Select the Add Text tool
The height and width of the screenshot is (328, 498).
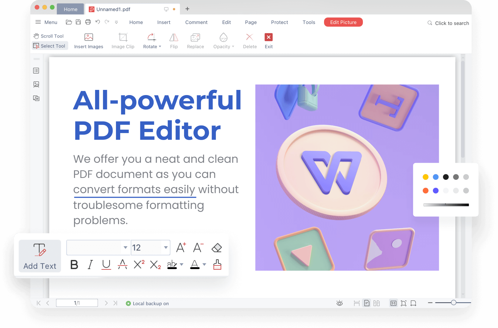(x=40, y=256)
